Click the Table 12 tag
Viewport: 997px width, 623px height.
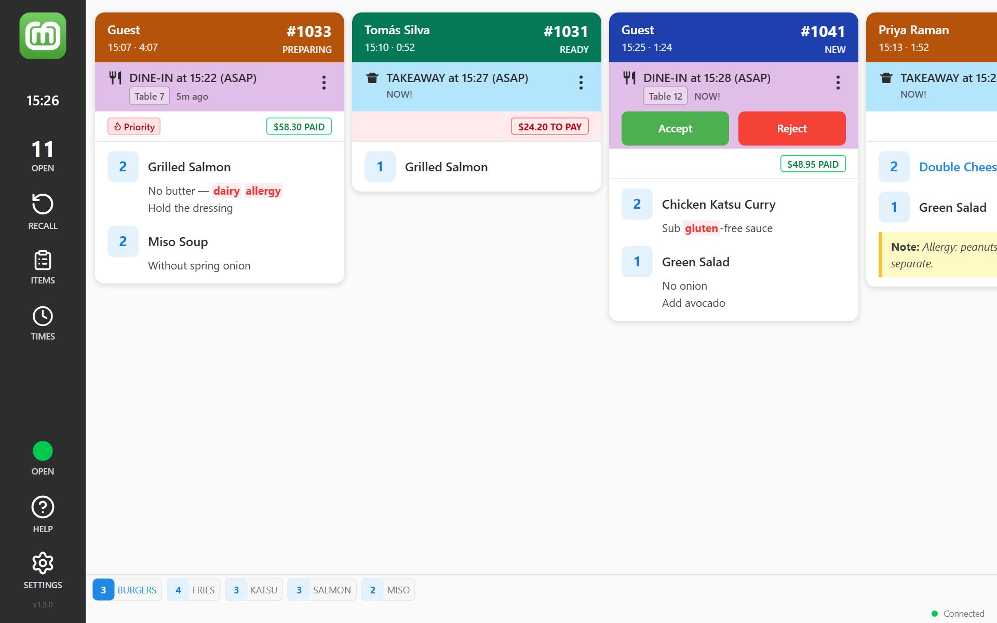tap(666, 96)
